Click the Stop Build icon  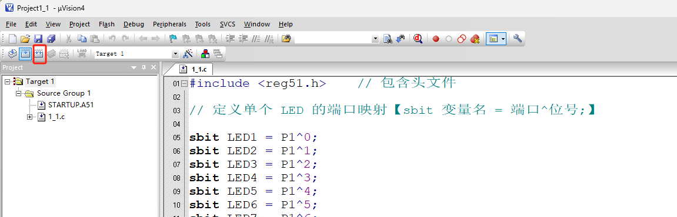(x=64, y=53)
